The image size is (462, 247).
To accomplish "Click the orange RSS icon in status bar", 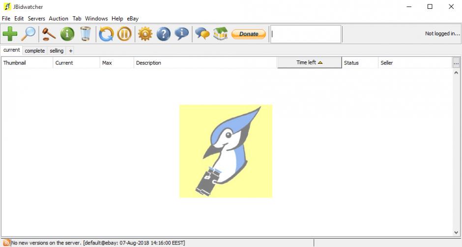I will tap(6, 243).
